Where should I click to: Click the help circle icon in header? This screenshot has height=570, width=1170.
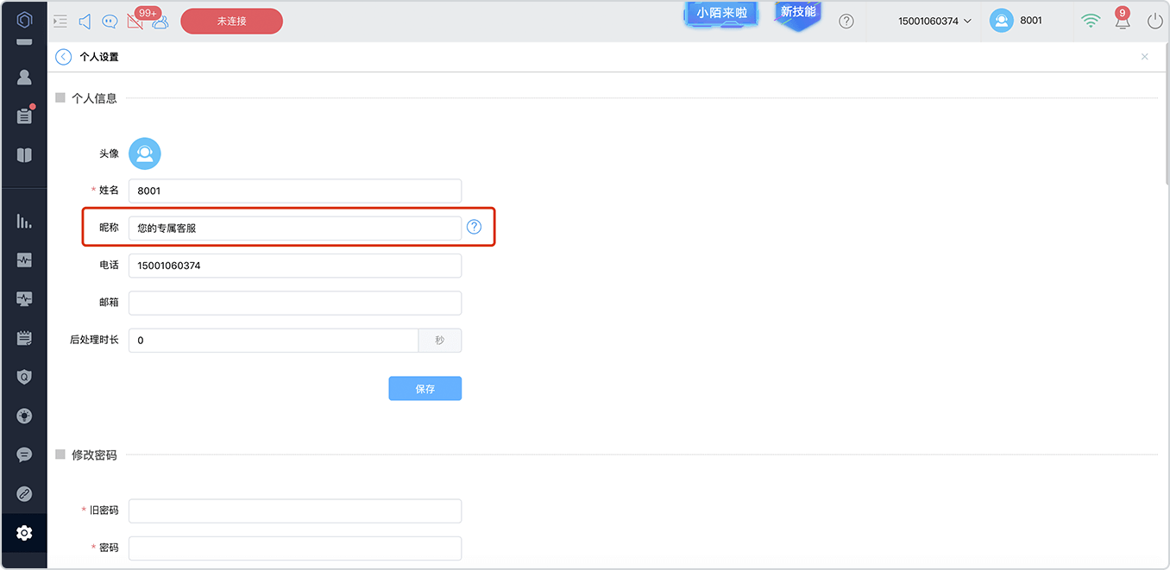[x=846, y=21]
